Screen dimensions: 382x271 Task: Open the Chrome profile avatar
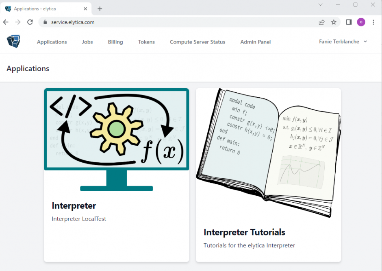coord(361,22)
